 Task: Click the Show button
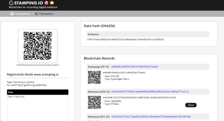coord(191,105)
